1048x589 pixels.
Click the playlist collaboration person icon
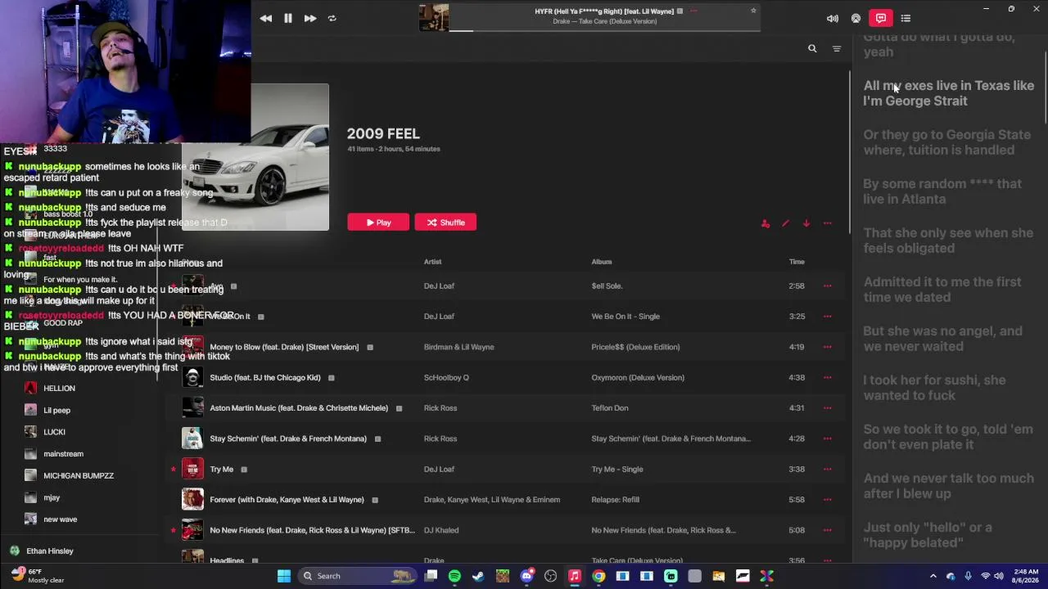(766, 223)
